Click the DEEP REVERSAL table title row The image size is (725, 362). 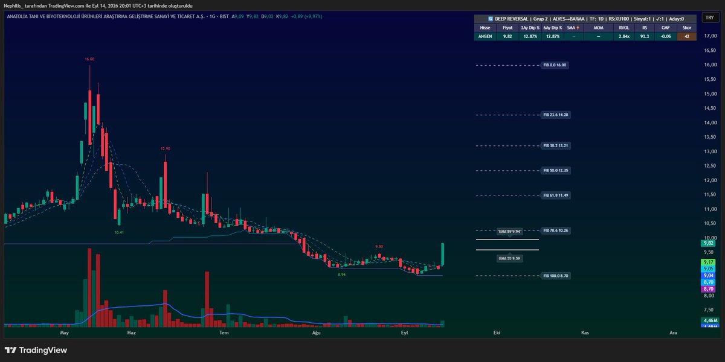584,19
